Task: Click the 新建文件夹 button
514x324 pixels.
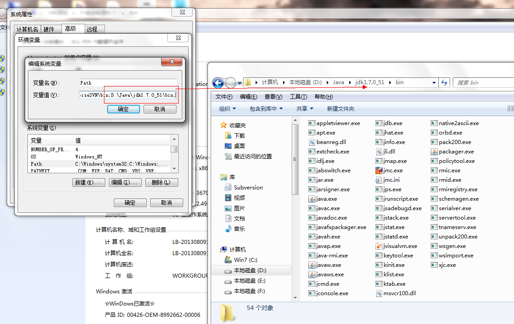Action: point(340,109)
